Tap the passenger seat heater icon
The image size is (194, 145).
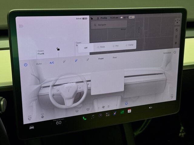click(172, 96)
